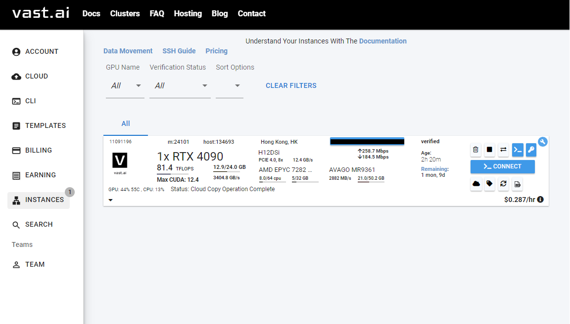
Task: Open the Sort Options dropdown
Action: [230, 86]
